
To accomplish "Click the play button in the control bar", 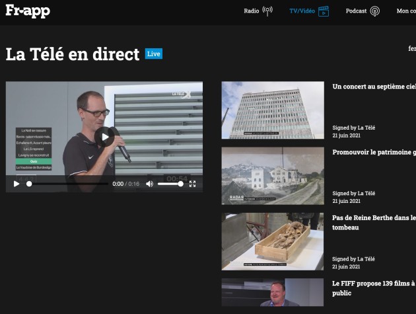I will 17,184.
